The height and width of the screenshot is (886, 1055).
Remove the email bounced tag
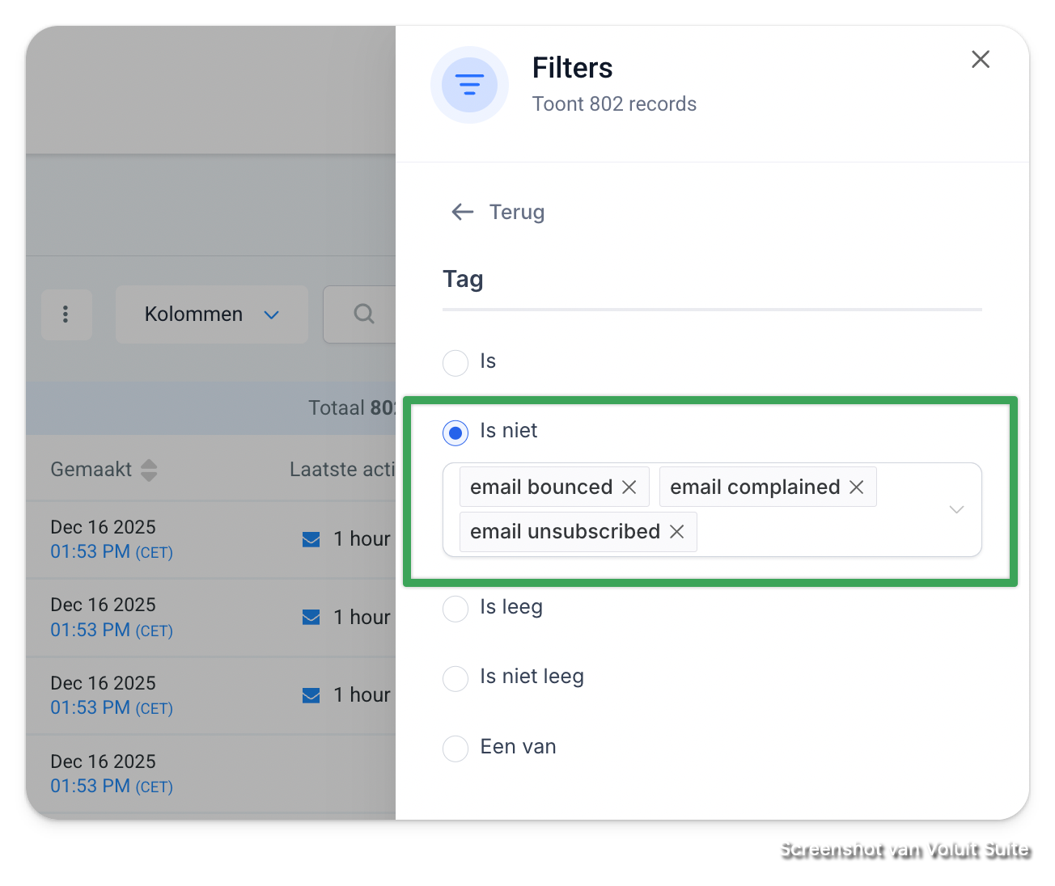click(629, 487)
